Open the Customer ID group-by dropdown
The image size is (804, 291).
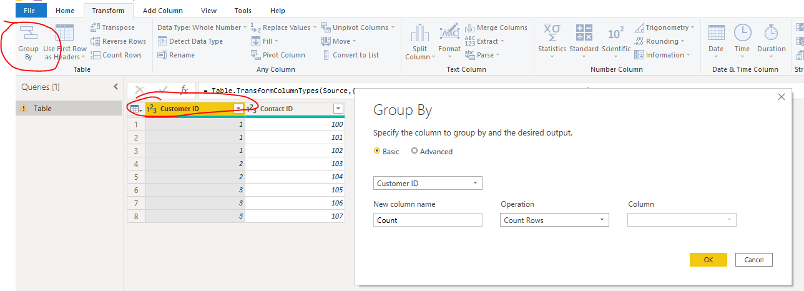coord(428,183)
